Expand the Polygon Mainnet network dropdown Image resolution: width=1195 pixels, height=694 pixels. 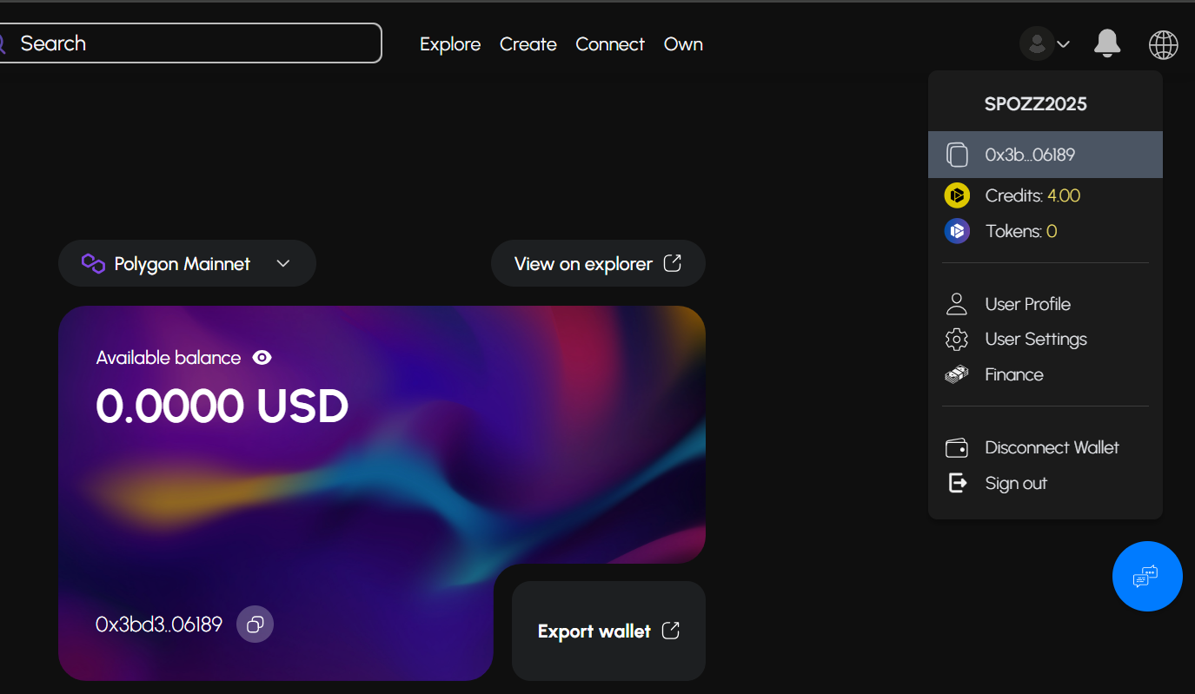coord(187,263)
